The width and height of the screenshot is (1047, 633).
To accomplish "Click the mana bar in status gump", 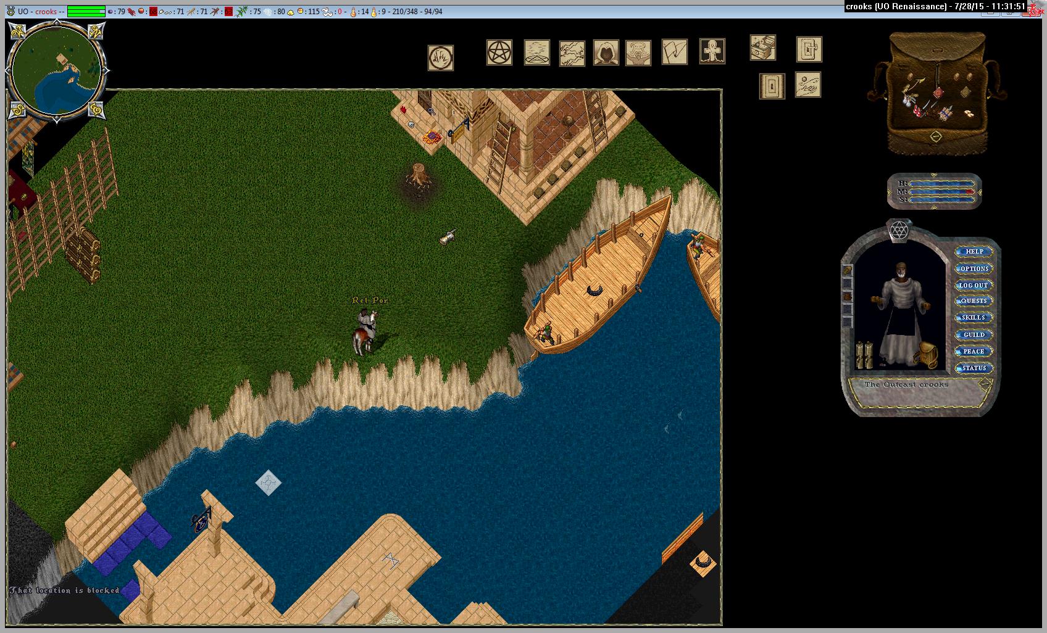I will coord(942,192).
